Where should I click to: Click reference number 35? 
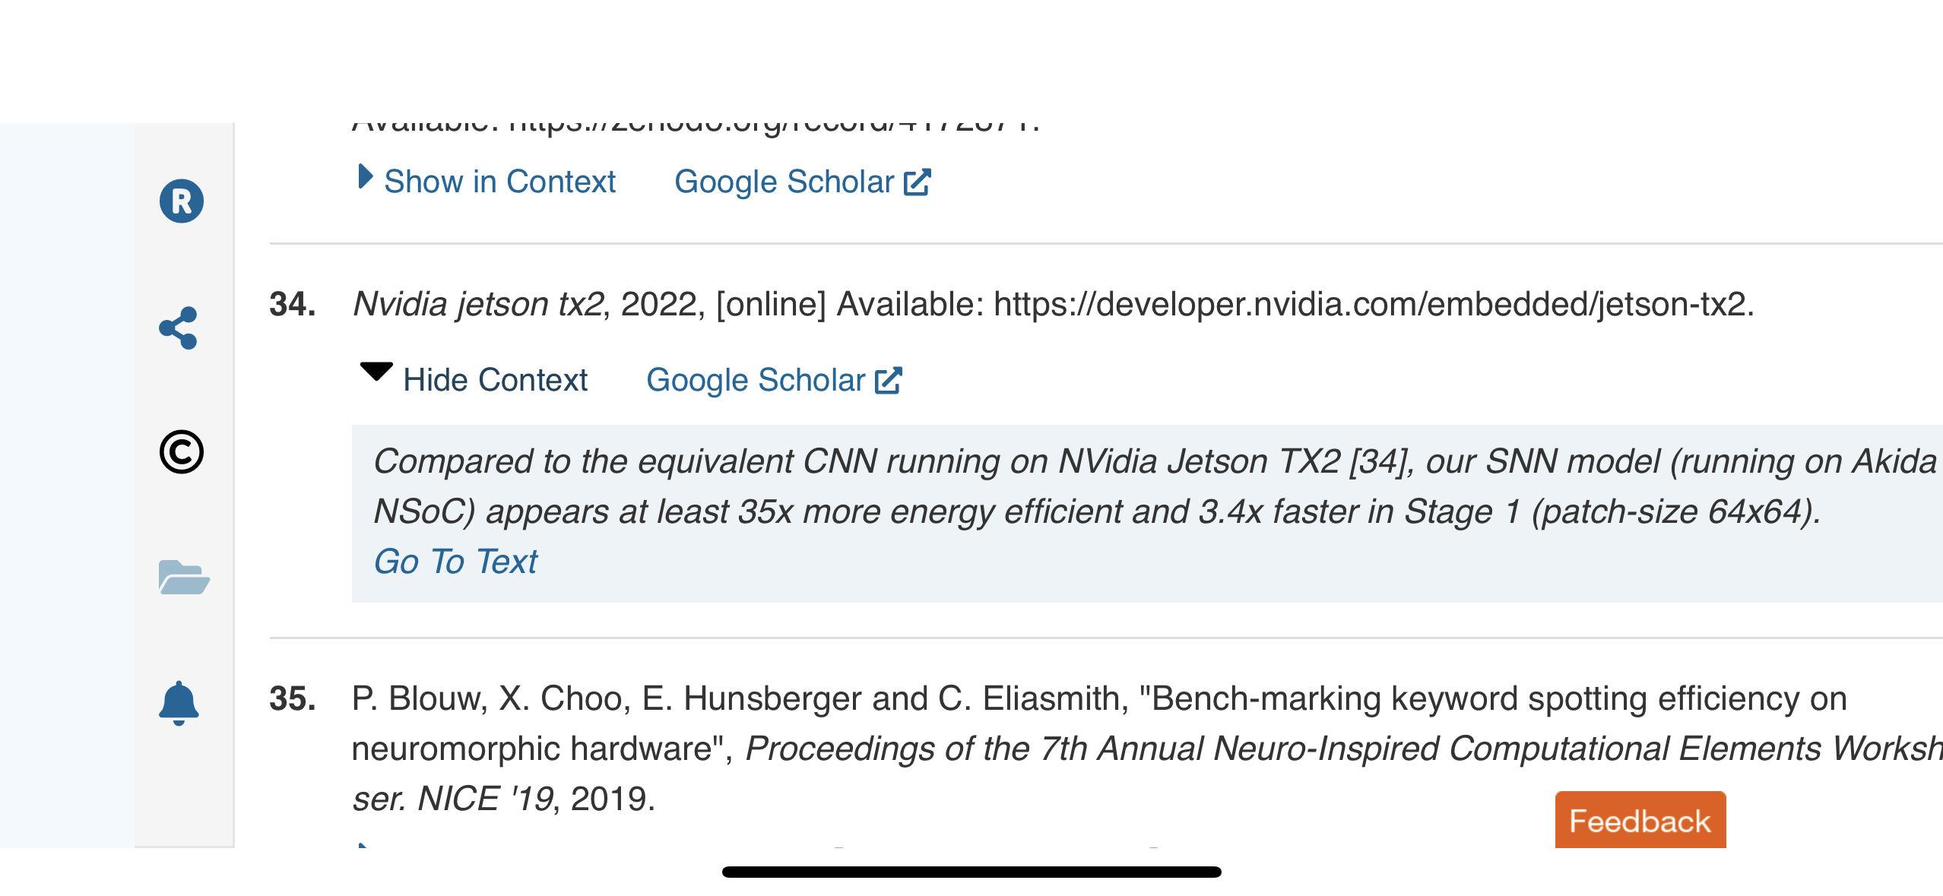point(293,698)
